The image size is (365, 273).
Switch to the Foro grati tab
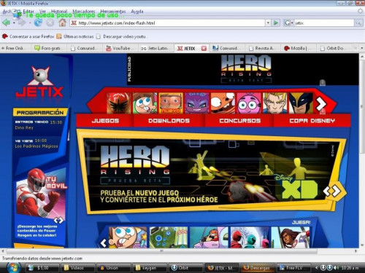[49, 48]
